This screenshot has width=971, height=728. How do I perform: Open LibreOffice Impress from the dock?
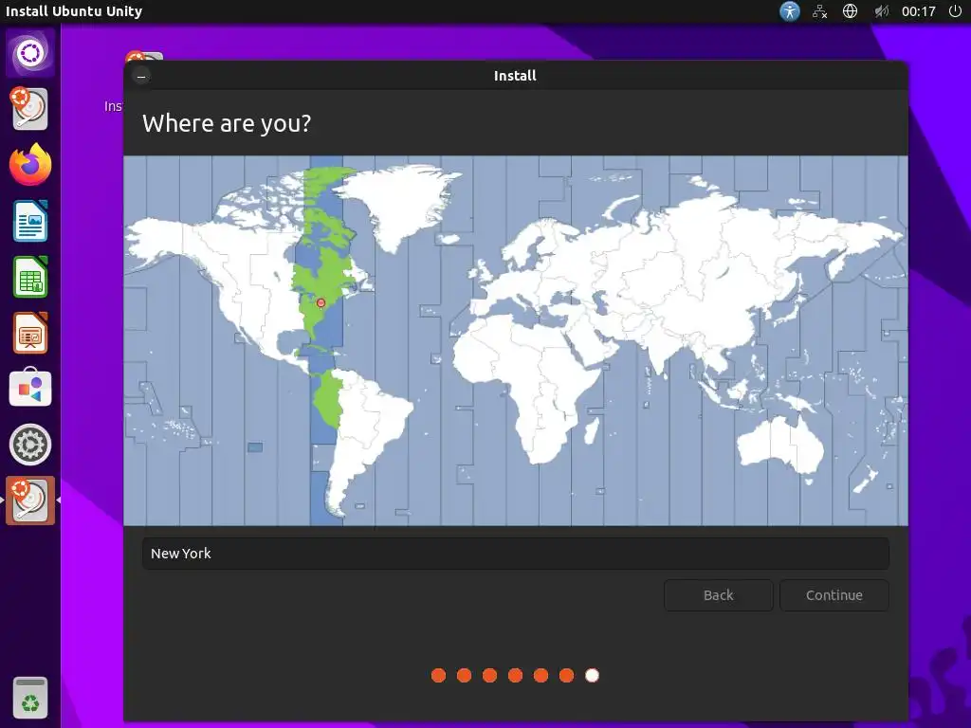pos(30,333)
